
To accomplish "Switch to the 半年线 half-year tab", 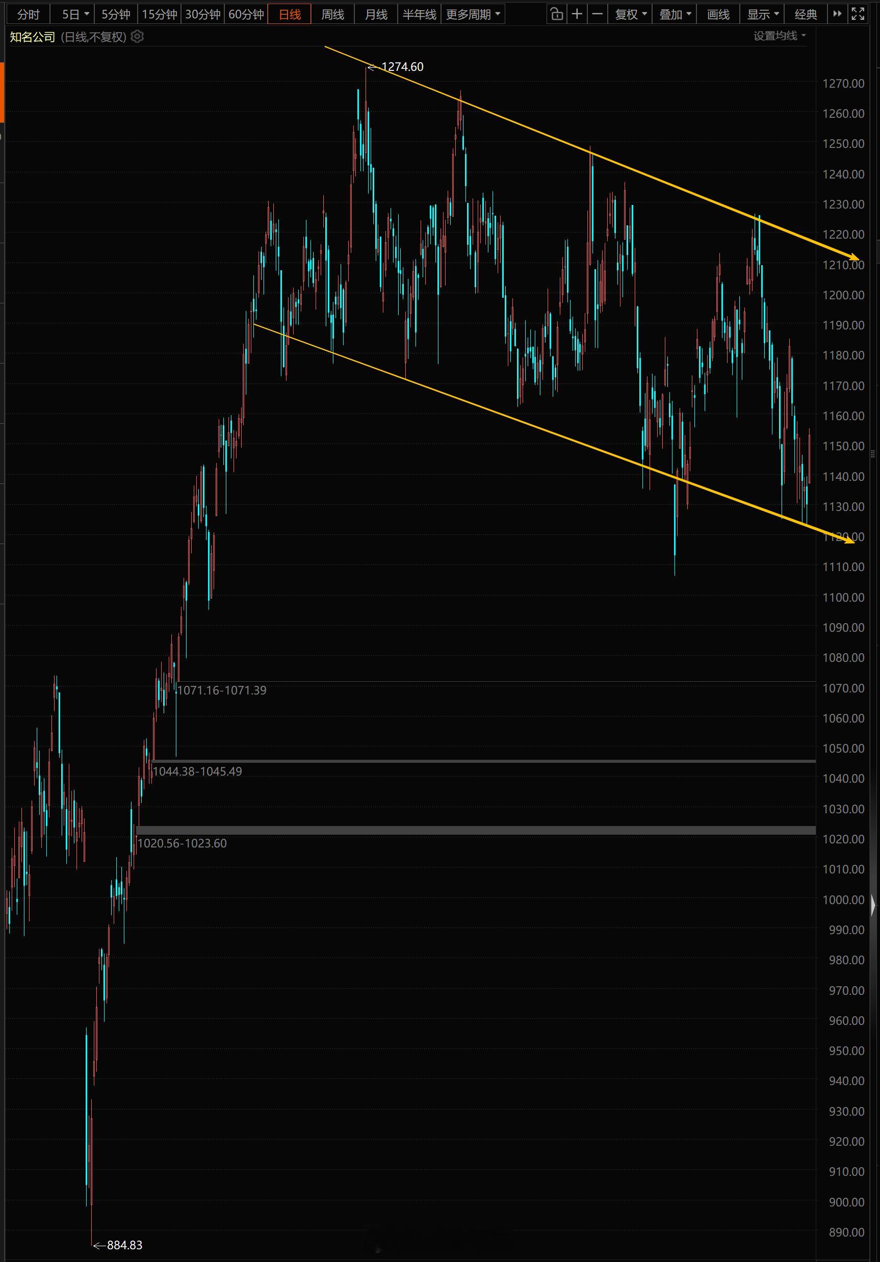I will [x=420, y=14].
